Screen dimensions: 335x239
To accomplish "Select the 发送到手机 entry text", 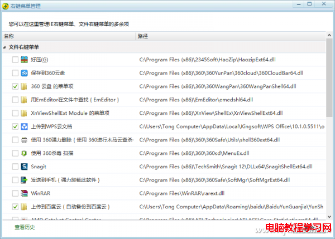I will (65, 180).
